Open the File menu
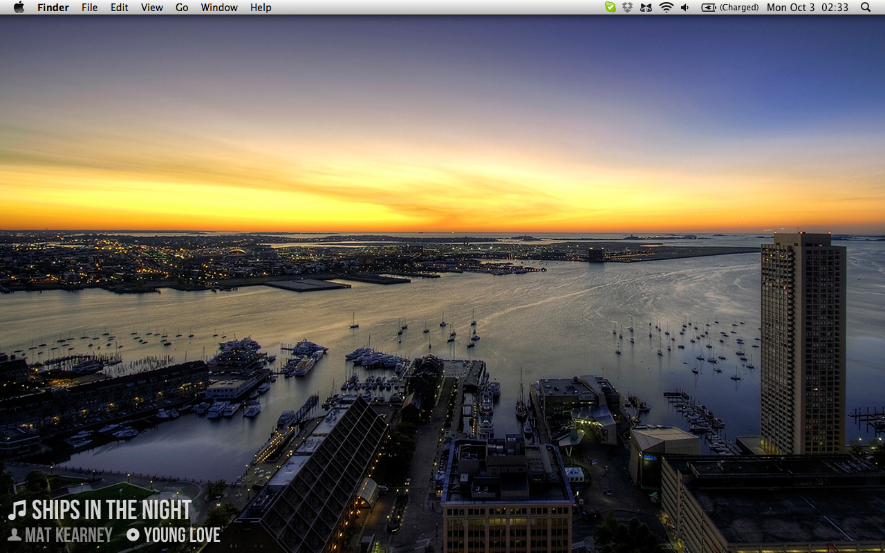Screen dimensions: 885x553 pyautogui.click(x=90, y=8)
